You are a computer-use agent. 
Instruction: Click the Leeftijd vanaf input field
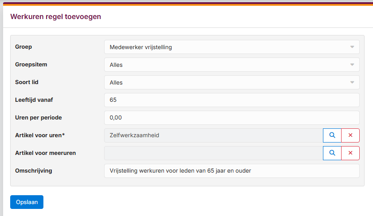pos(232,100)
